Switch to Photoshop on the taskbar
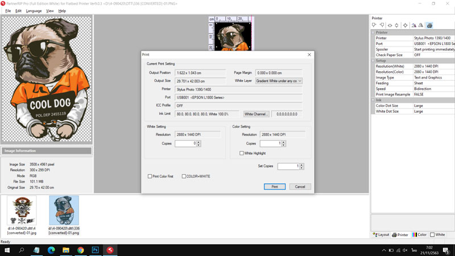 coord(95,250)
